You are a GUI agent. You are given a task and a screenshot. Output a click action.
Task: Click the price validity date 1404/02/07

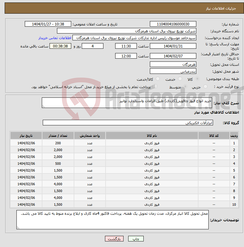[x=173, y=56]
